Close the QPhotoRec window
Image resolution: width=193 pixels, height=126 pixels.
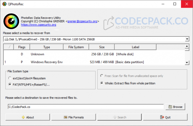click(187, 4)
